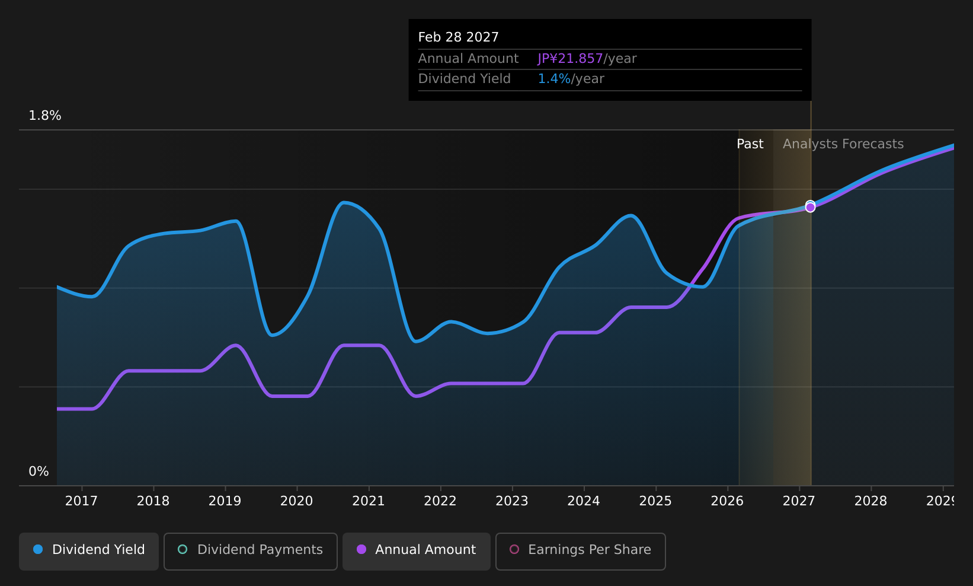Image resolution: width=973 pixels, height=586 pixels.
Task: Click the 2027 x-axis label
Action: pyautogui.click(x=799, y=501)
